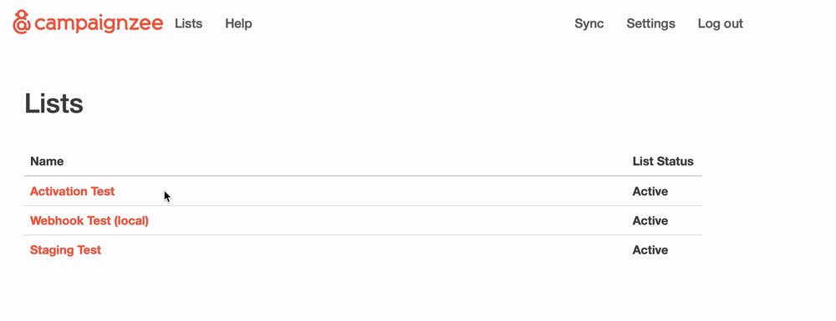Click the campaignzee wordmark text
Image resolution: width=836 pixels, height=321 pixels.
point(98,23)
